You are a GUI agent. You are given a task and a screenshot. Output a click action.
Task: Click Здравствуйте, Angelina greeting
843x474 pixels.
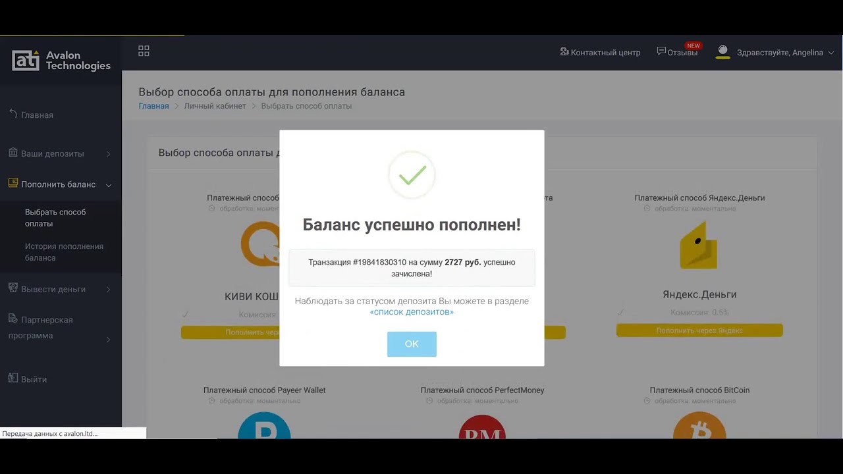coord(780,53)
